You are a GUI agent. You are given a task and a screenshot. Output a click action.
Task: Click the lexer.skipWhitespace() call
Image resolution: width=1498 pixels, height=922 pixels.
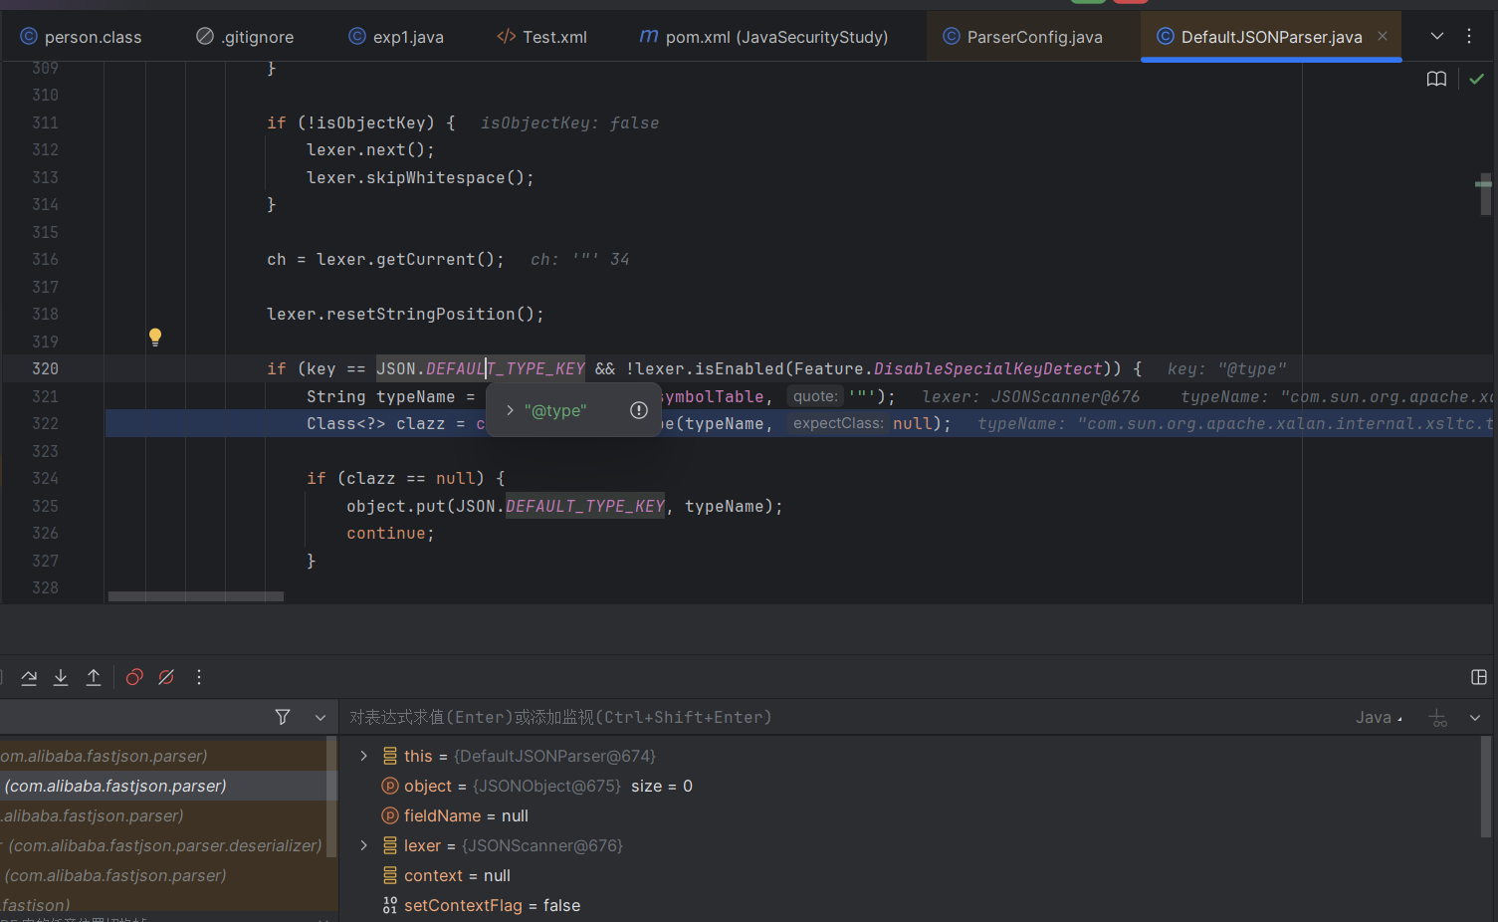pyautogui.click(x=420, y=177)
